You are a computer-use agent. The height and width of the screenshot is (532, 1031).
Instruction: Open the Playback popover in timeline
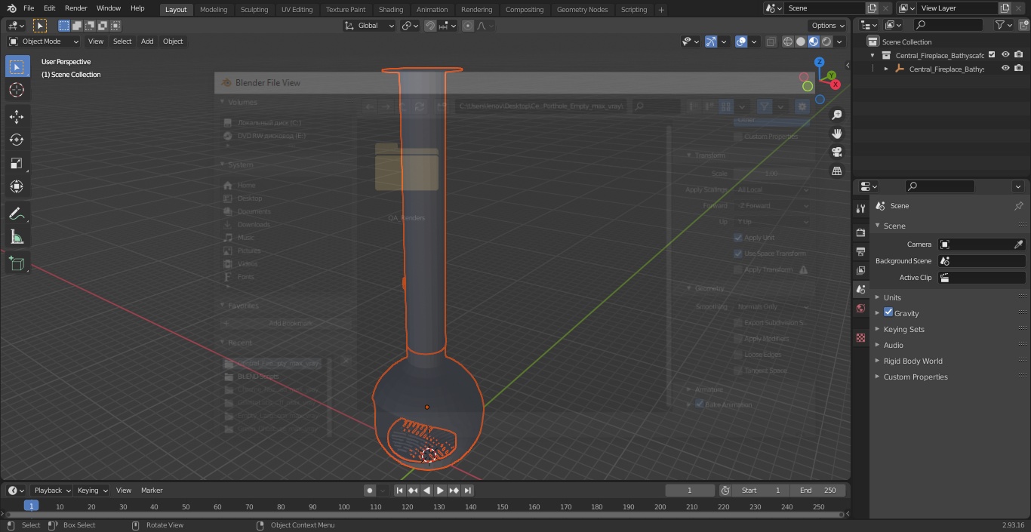point(52,490)
